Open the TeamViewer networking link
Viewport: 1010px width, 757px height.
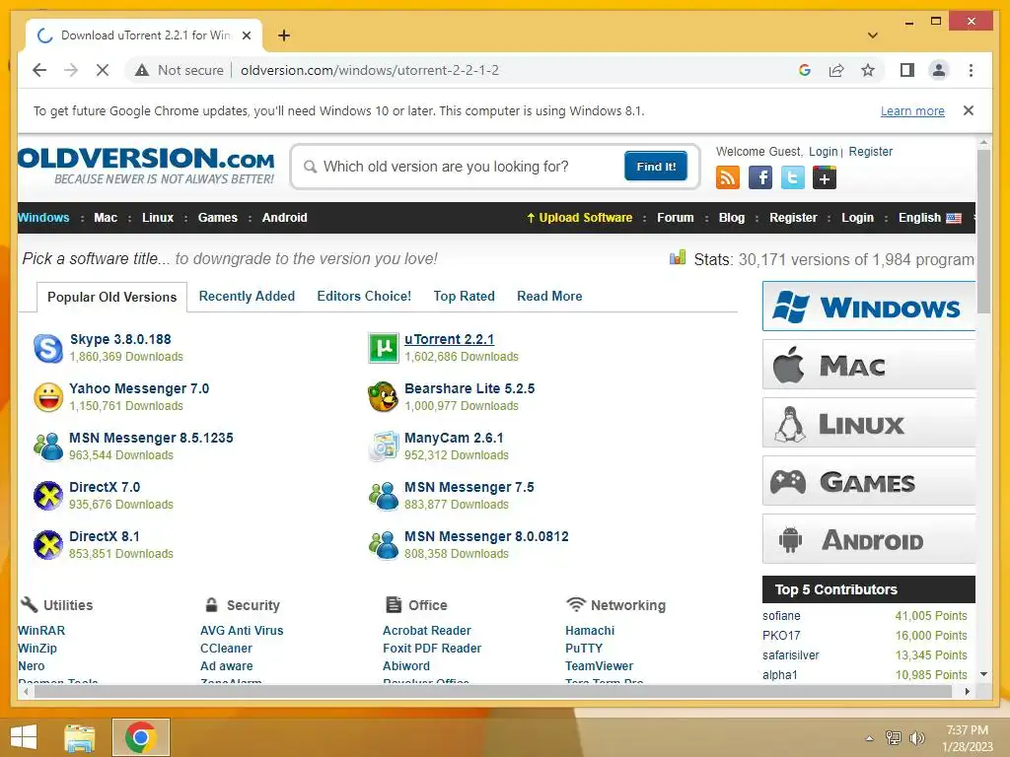[599, 665]
